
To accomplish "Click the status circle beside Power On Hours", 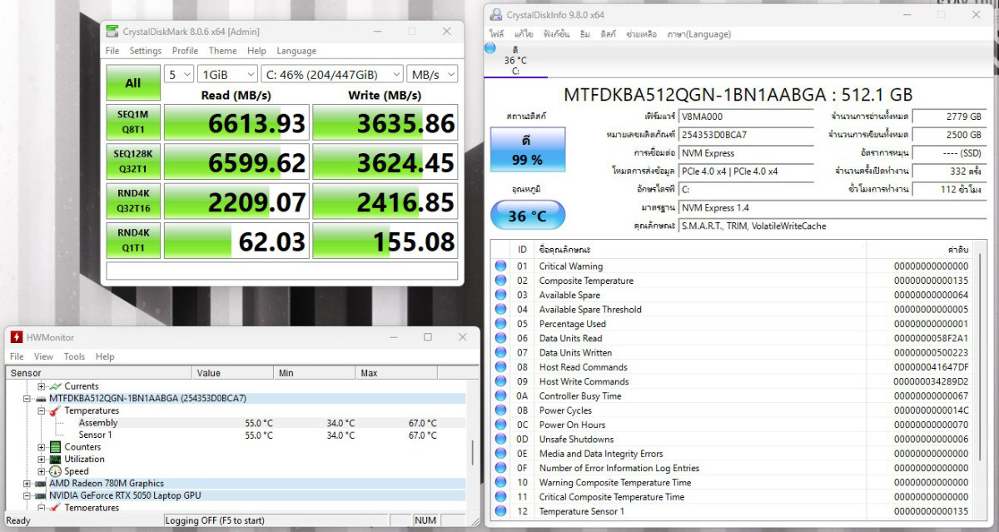I will 500,425.
